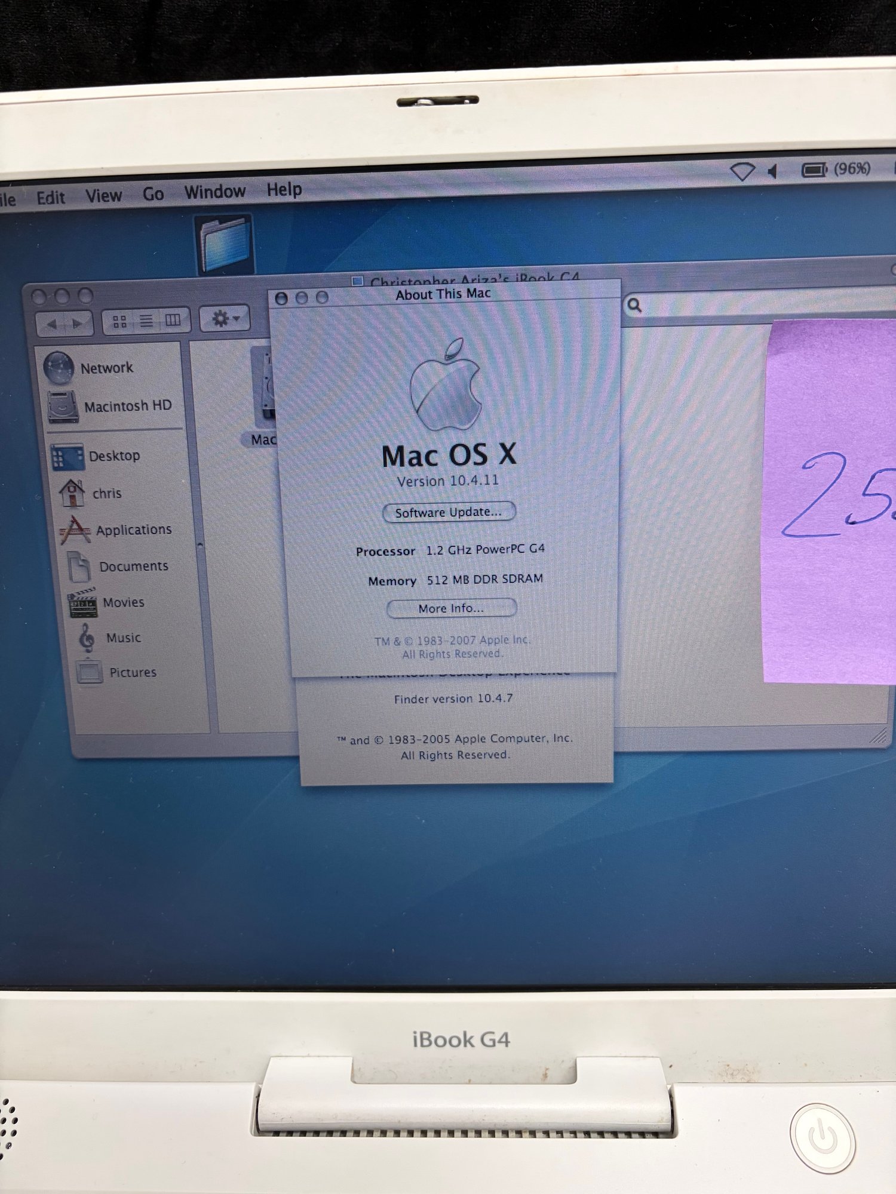Click the More Info button

[x=451, y=608]
